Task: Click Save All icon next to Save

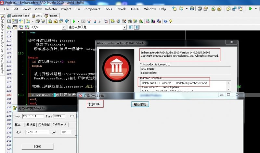Action: tap(200, 9)
